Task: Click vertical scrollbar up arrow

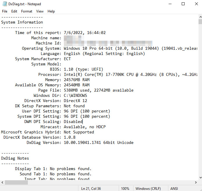Action: click(200, 17)
